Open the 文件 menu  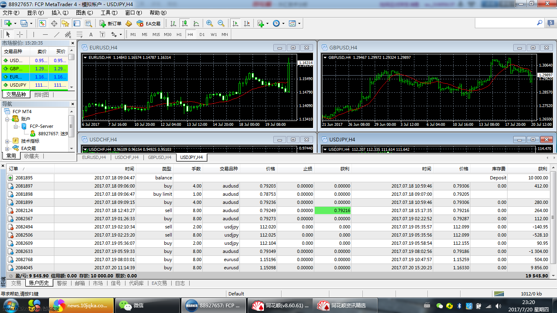tap(11, 13)
